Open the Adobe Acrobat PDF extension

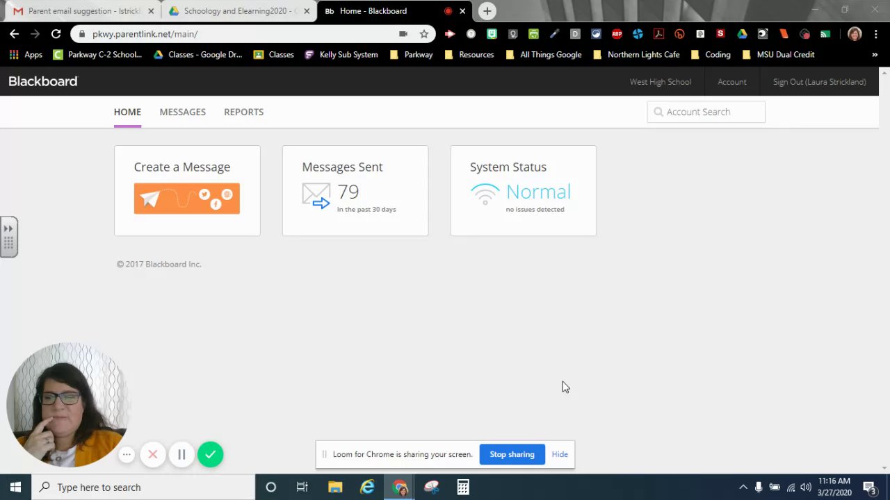(x=658, y=33)
